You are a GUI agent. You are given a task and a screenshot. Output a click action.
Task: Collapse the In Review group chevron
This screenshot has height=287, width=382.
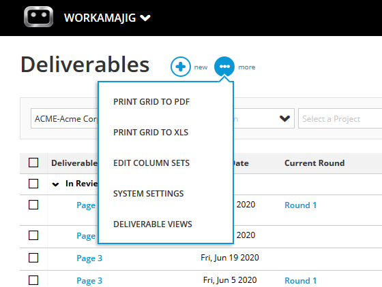(55, 184)
